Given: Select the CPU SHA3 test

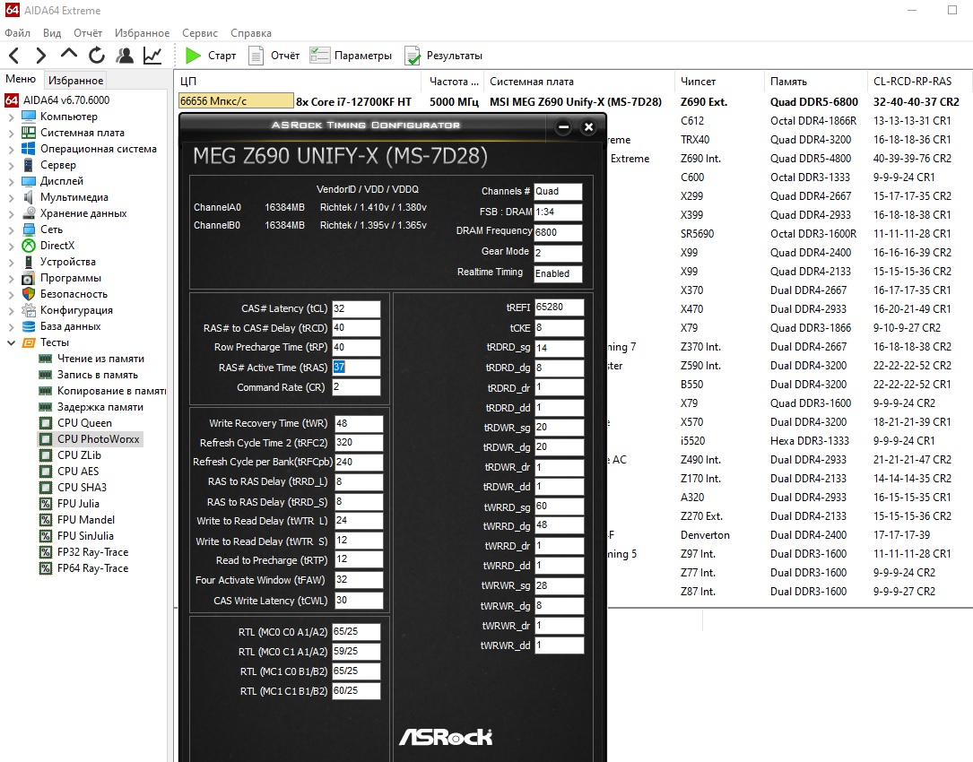Looking at the screenshot, I should tap(82, 488).
